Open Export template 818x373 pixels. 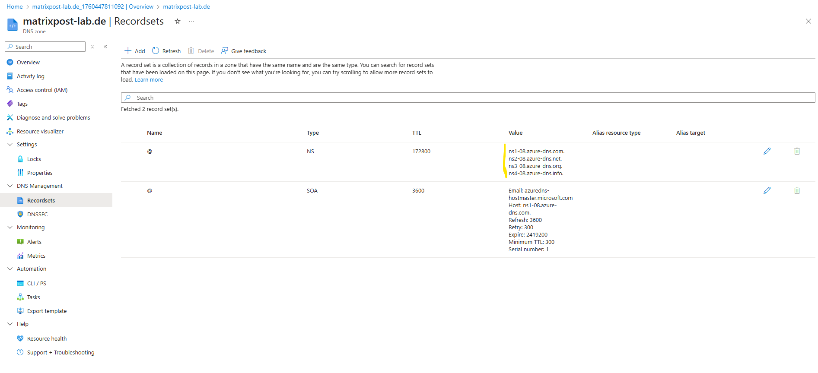[47, 311]
